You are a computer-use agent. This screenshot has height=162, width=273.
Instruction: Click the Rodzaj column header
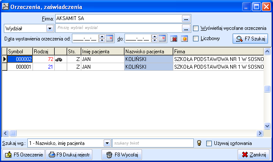(44, 52)
